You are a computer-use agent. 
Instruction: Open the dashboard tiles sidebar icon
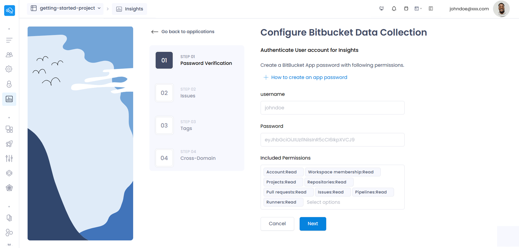[x=9, y=129]
